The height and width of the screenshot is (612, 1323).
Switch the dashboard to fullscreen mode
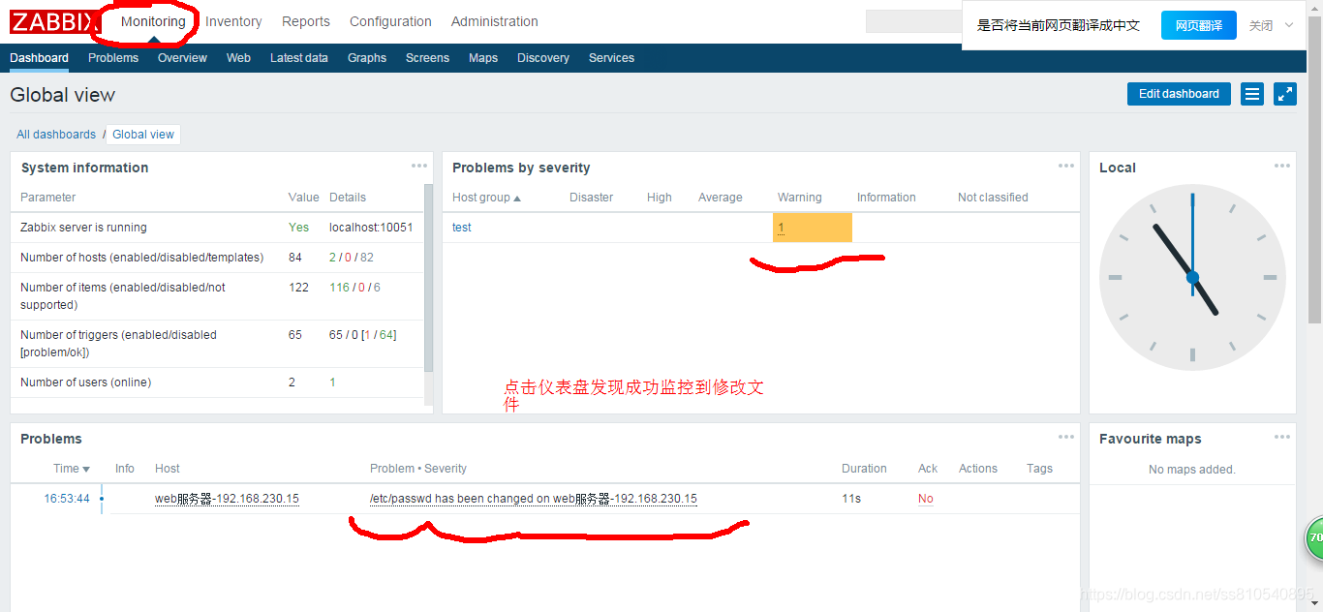click(x=1285, y=94)
